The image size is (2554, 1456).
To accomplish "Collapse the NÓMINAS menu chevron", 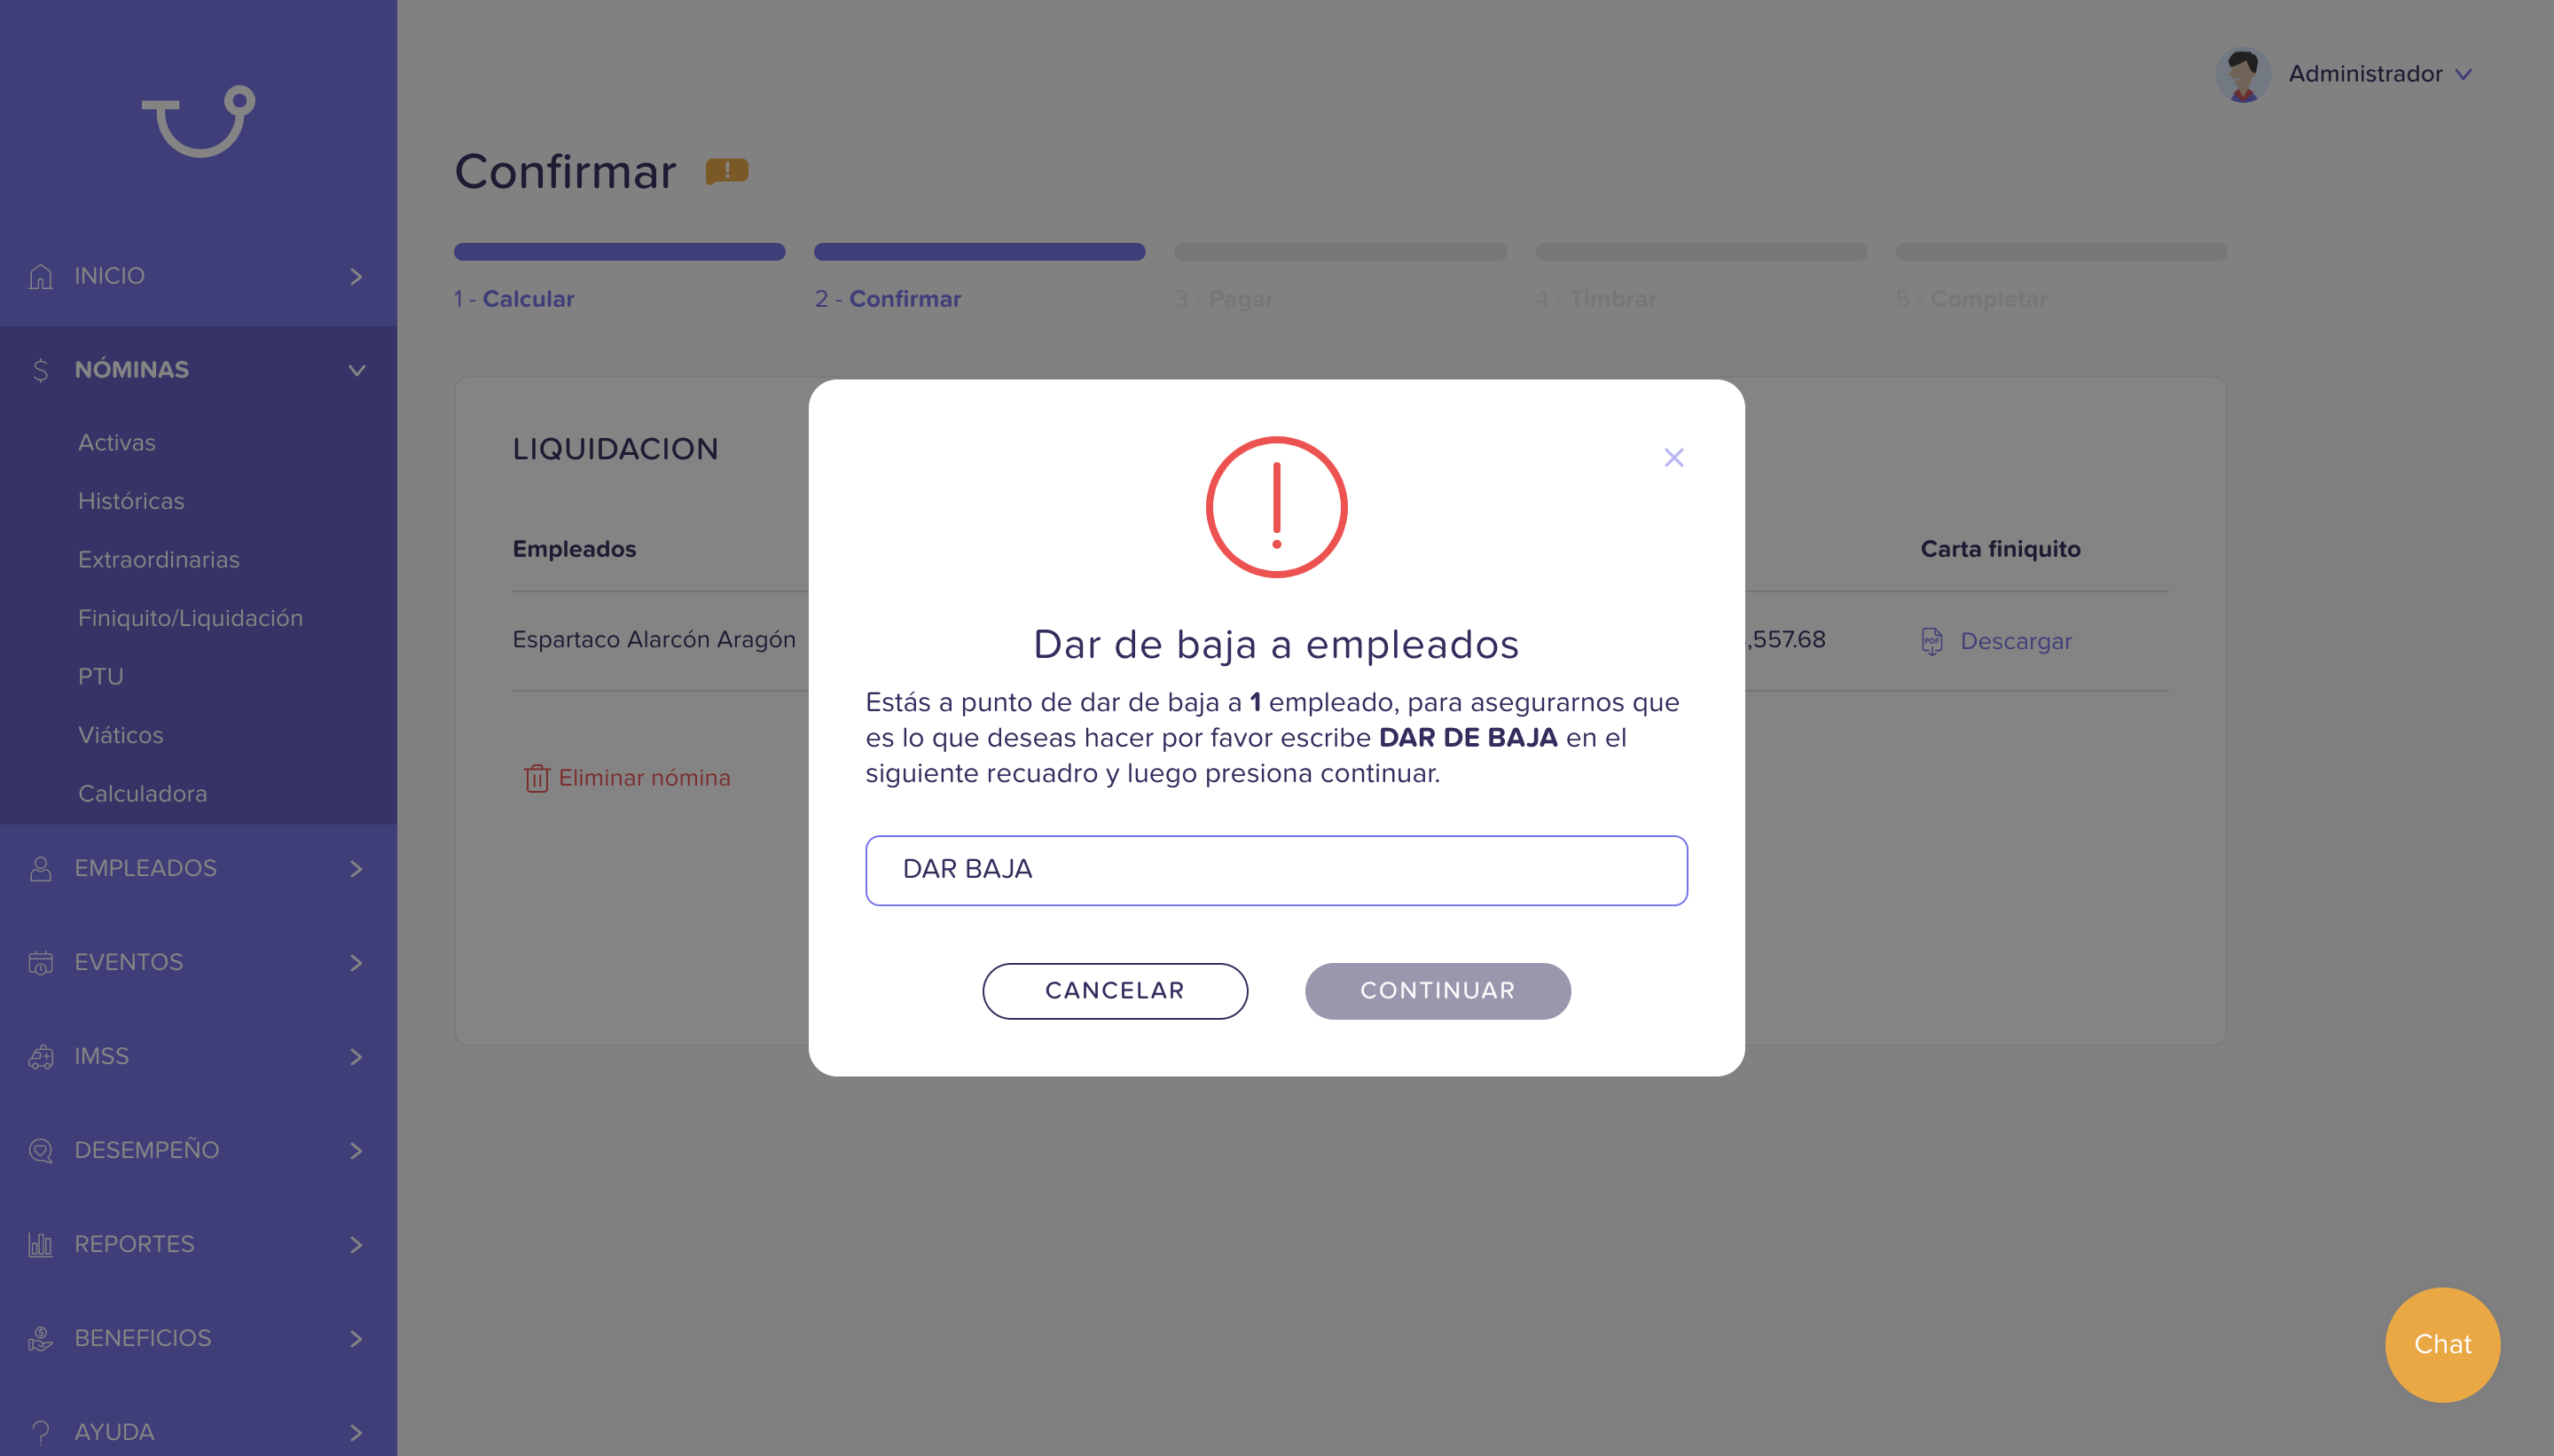I will coord(356,370).
